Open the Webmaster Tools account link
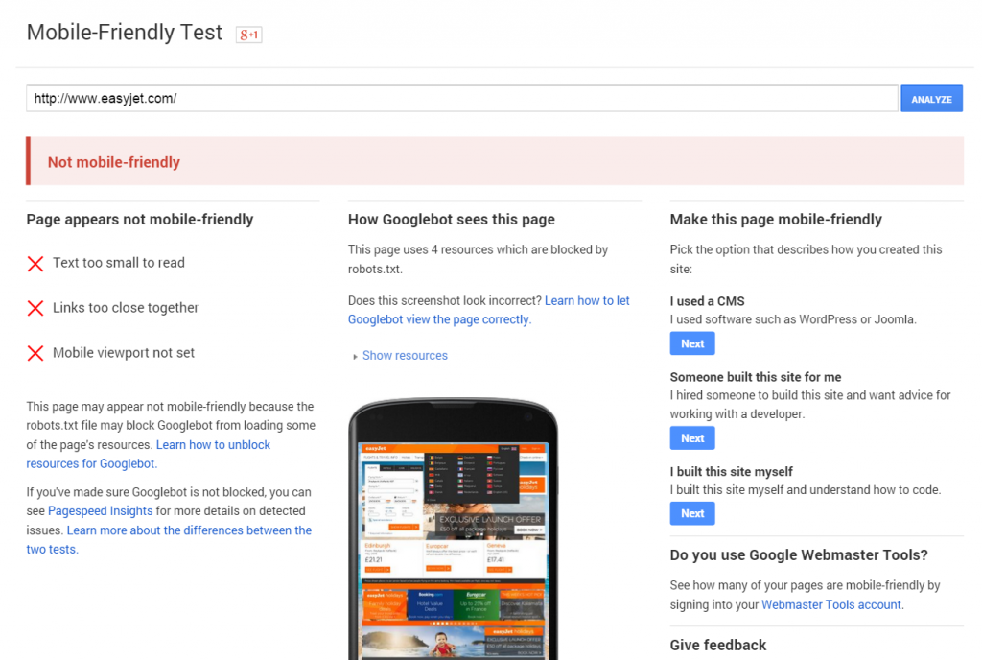Viewport: 982px width, 660px height. [x=830, y=604]
